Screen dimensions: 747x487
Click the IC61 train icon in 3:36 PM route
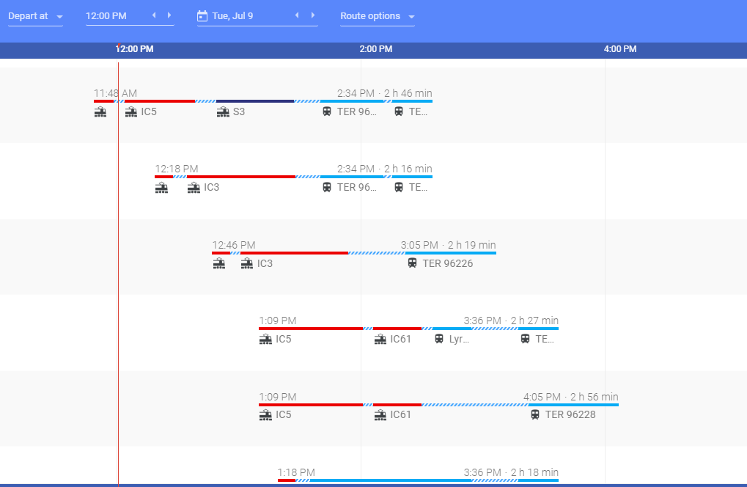pos(380,340)
